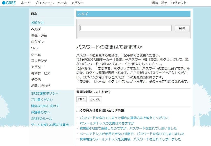This screenshot has height=146, width=211.
Task: Open the 保護者の方へ link
Action: (x=40, y=112)
